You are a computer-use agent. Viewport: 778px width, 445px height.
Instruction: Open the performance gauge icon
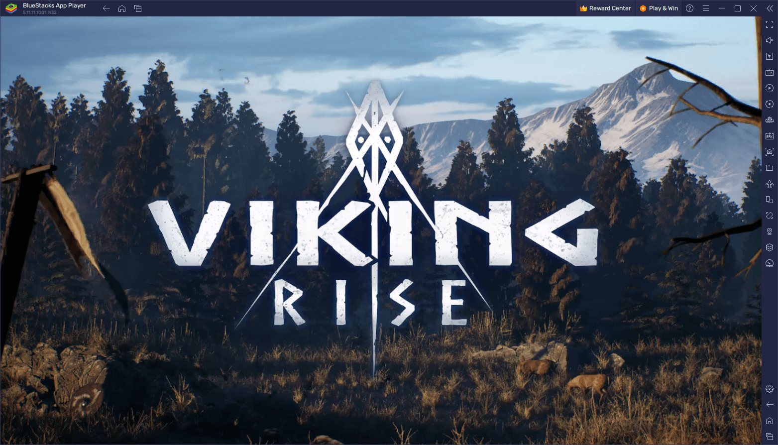click(770, 263)
